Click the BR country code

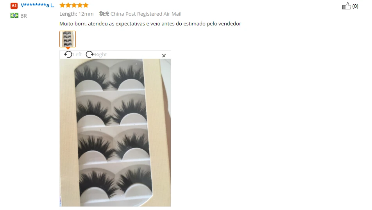23,16
